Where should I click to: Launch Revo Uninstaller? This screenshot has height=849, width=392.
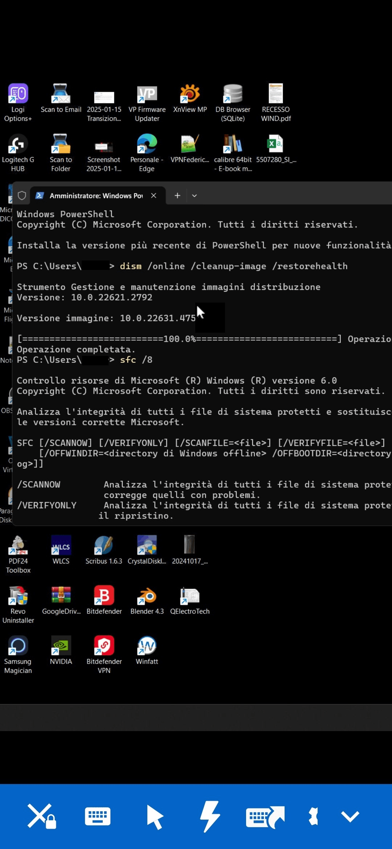point(18,604)
